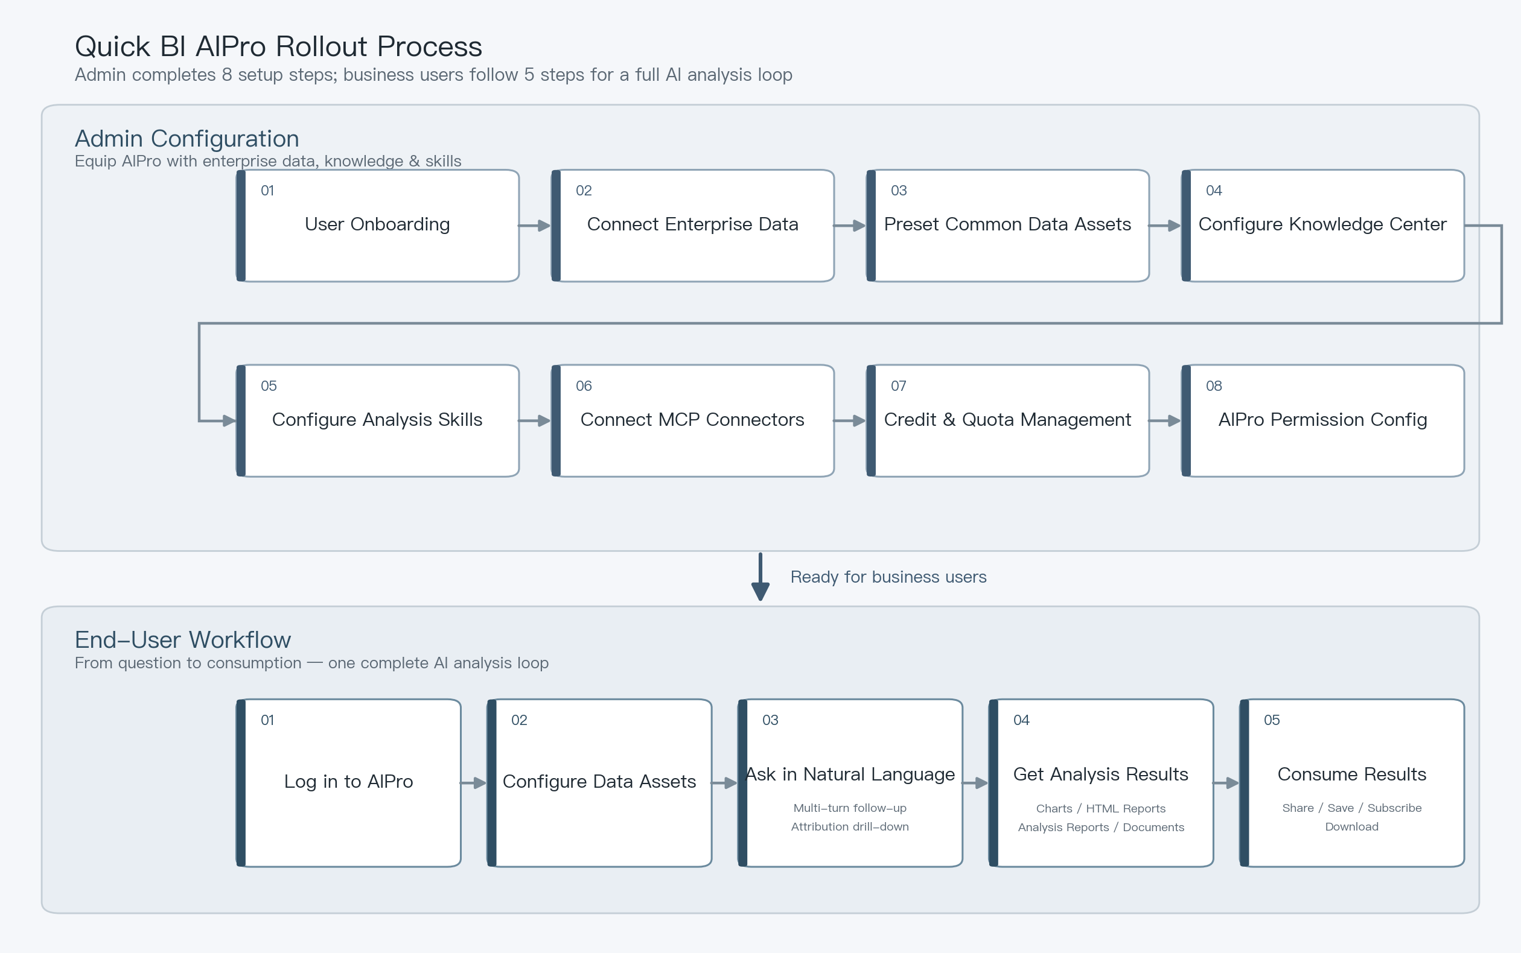Click the "Ready for business users" label
This screenshot has height=953, width=1521.
[888, 577]
